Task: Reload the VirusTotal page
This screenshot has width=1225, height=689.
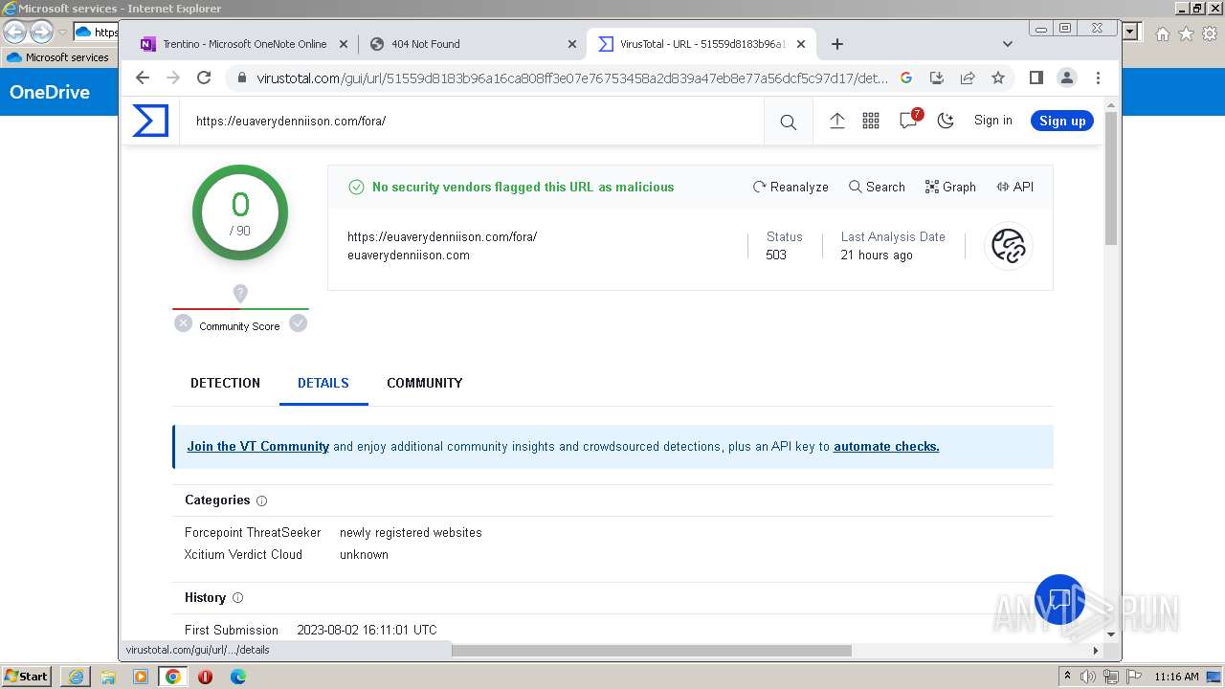Action: (204, 78)
